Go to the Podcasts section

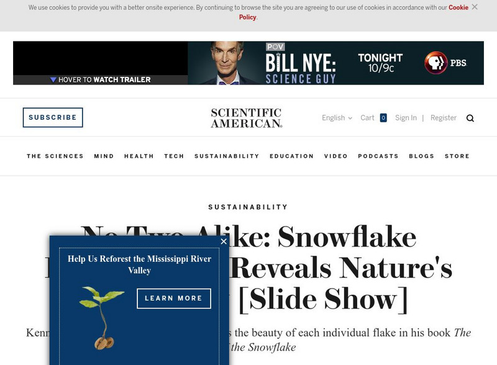coord(378,156)
